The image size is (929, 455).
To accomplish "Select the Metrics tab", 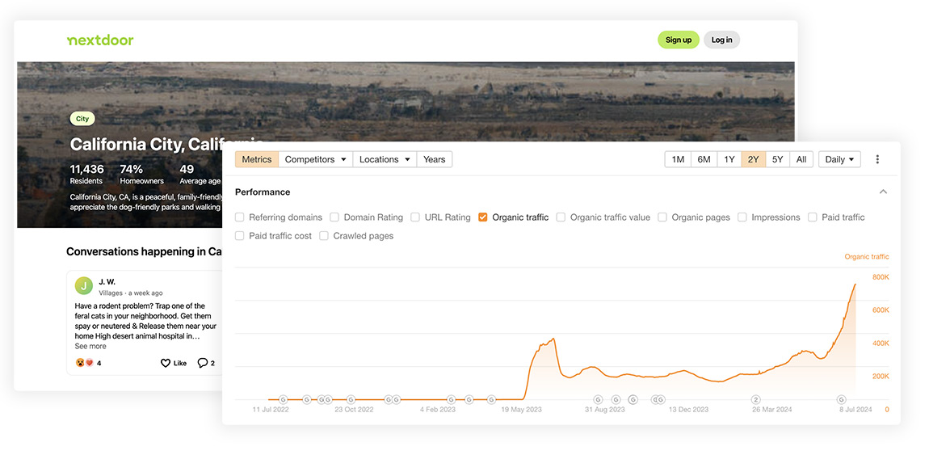I will tap(257, 159).
